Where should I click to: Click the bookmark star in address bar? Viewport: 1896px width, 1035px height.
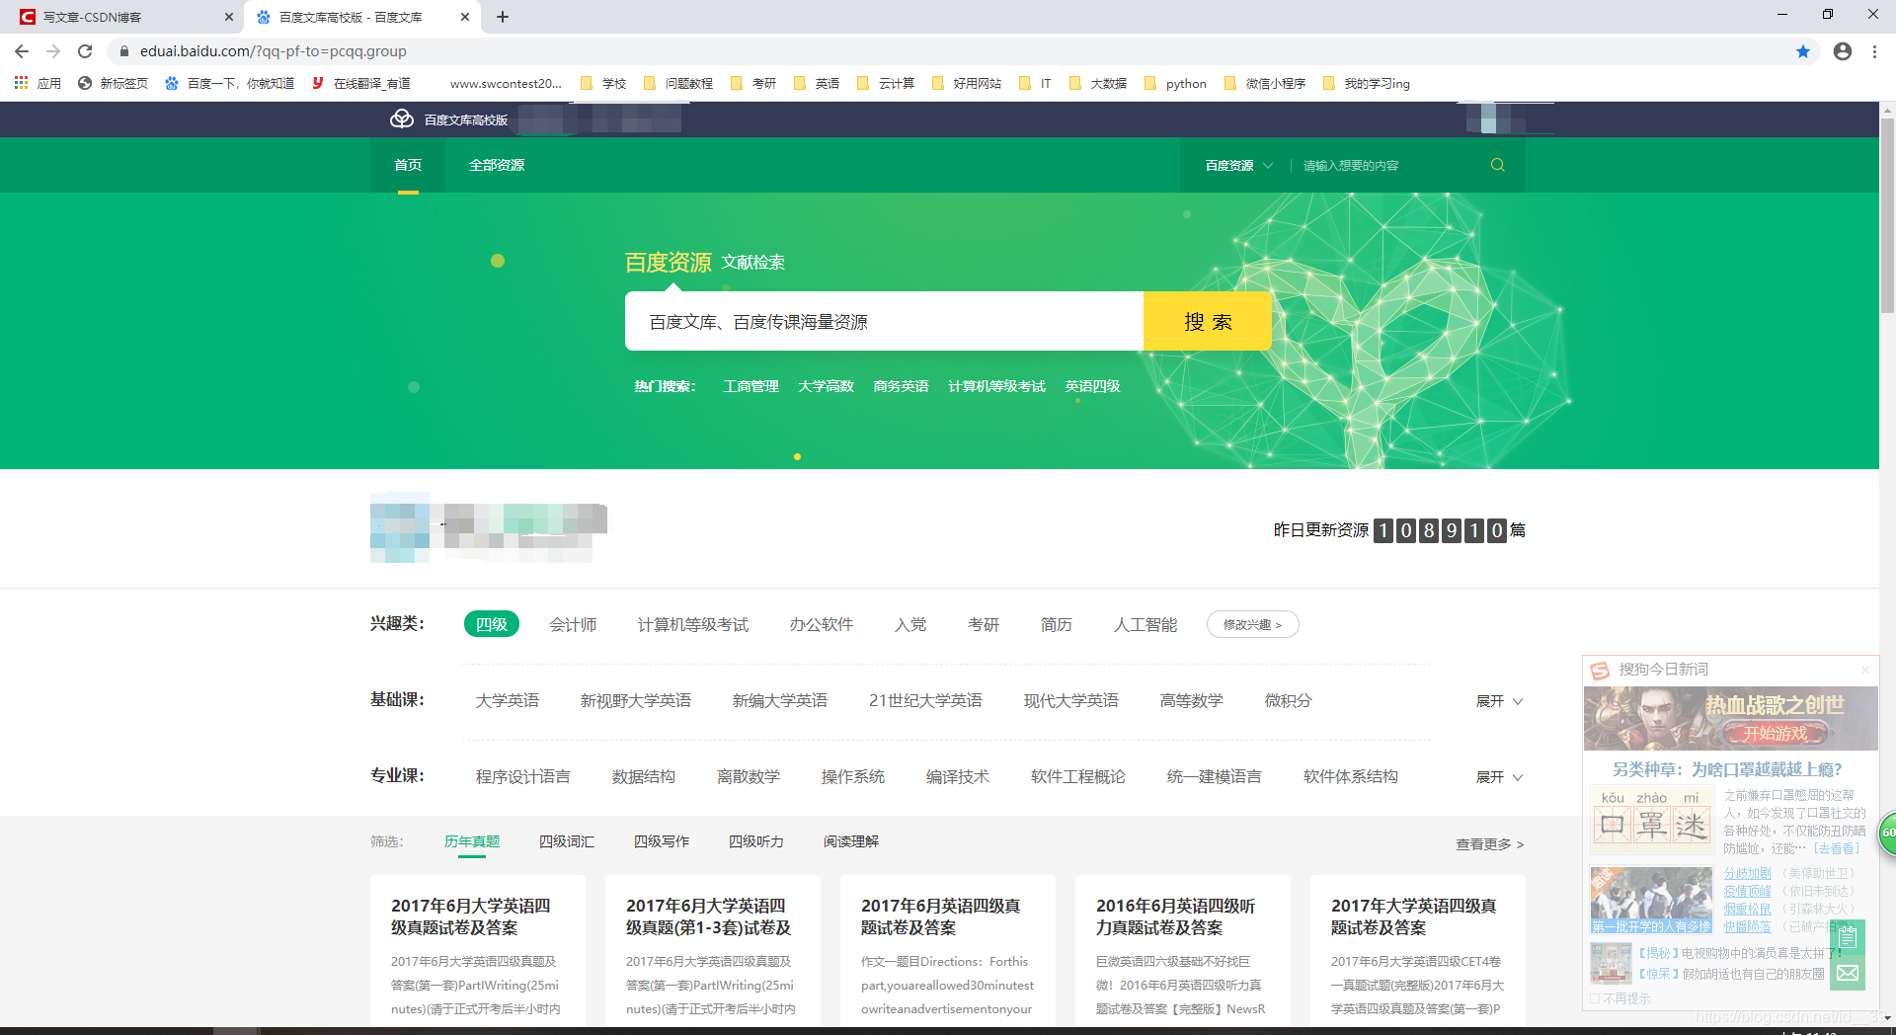[x=1803, y=51]
